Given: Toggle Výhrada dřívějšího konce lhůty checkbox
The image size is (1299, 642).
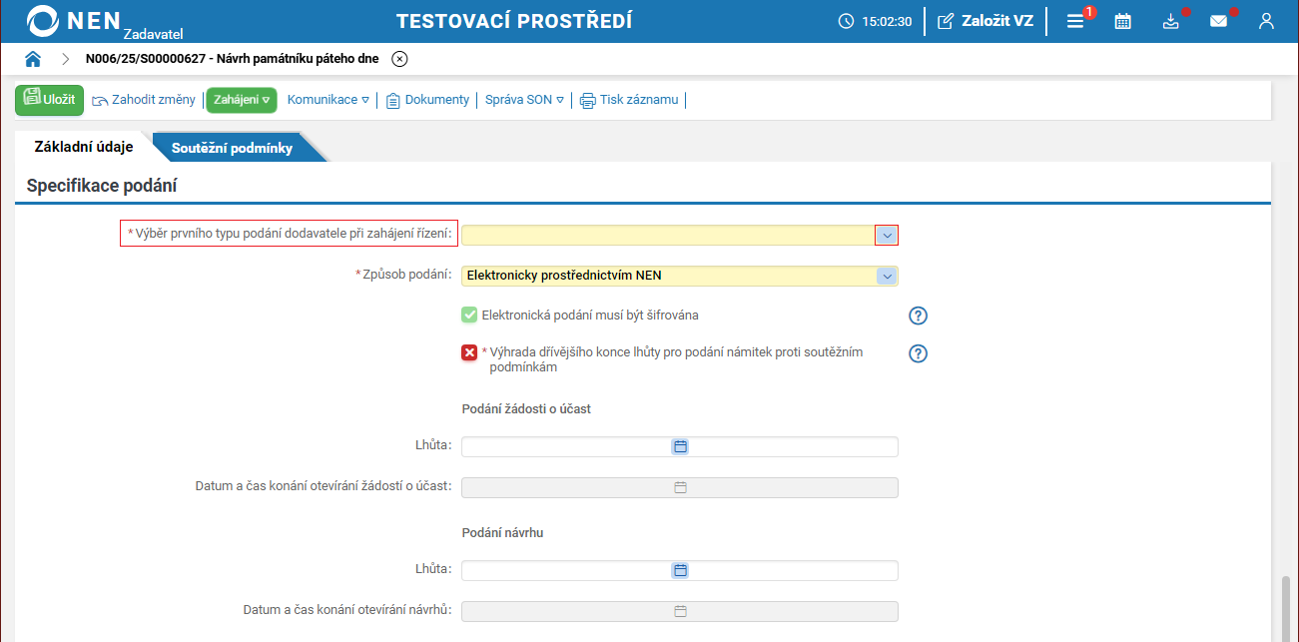Looking at the screenshot, I should [x=469, y=352].
